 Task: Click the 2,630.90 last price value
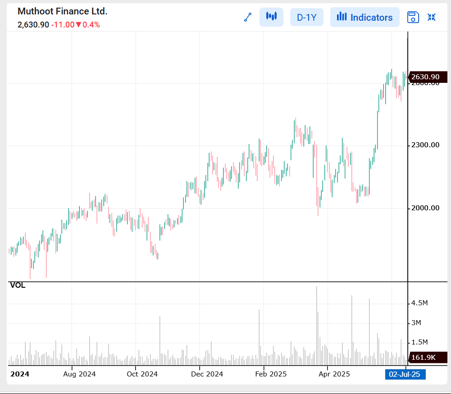33,25
